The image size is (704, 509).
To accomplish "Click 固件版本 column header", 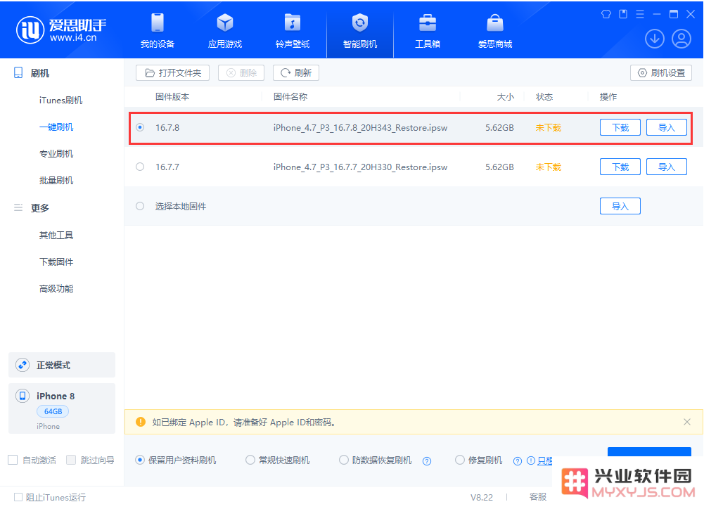I will click(x=172, y=97).
